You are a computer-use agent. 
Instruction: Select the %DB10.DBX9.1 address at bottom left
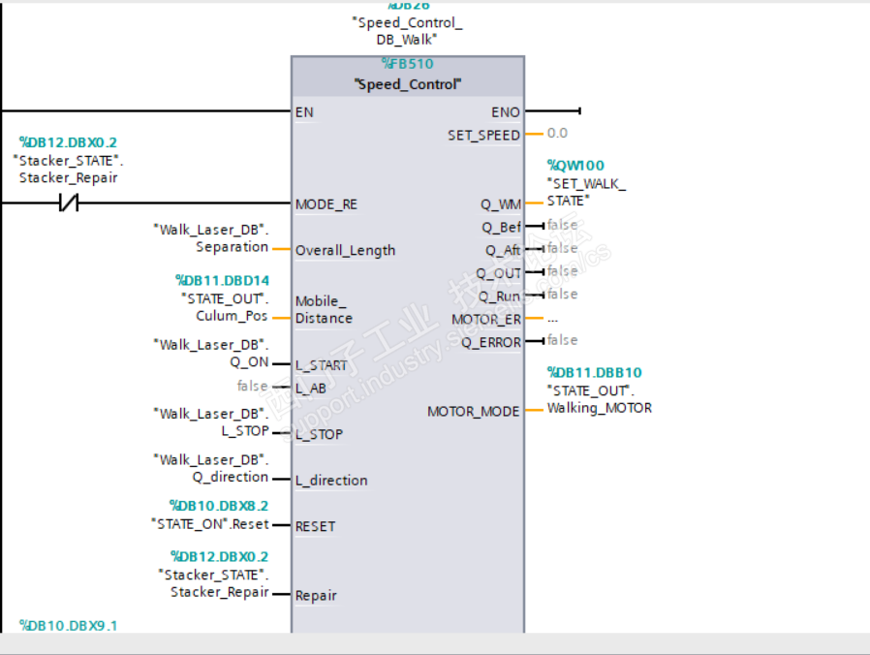68,626
